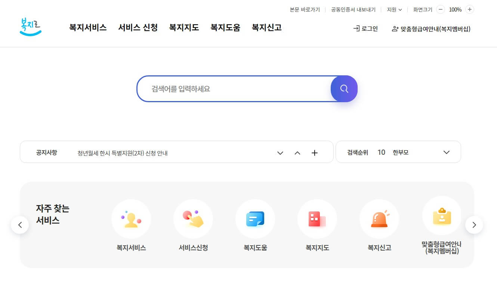Expand the 검색순위 한부모 dropdown
The height and width of the screenshot is (292, 497).
[x=446, y=152]
